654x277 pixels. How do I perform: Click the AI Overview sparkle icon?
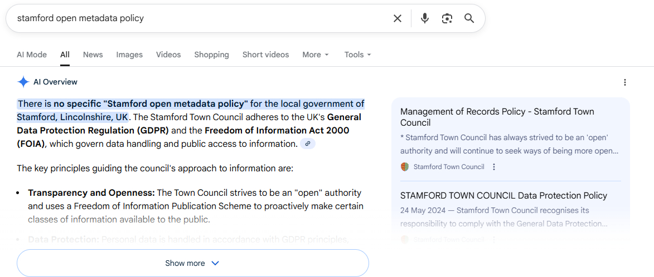point(23,82)
